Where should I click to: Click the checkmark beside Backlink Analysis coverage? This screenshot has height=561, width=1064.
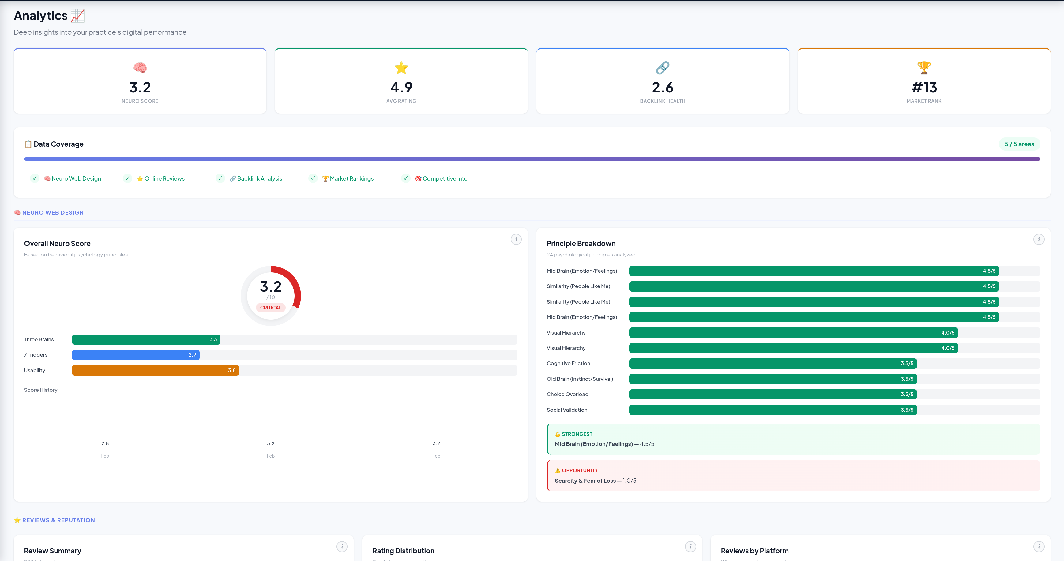[220, 178]
